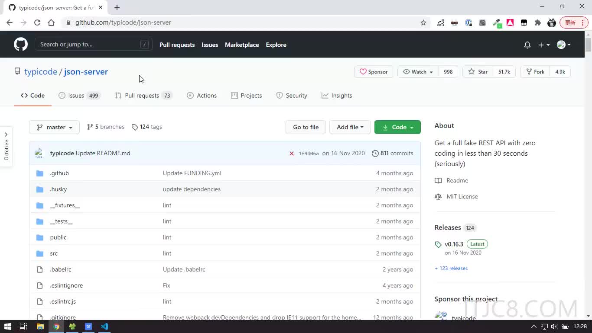
Task: Switch to Visual Studio Code on taskbar
Action: tap(104, 327)
